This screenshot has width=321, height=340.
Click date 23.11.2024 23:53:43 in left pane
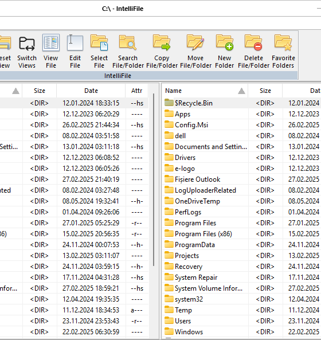91,321
